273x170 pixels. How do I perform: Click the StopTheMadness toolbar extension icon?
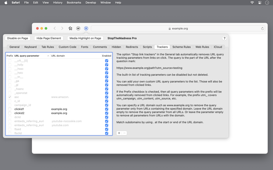coord(86,28)
